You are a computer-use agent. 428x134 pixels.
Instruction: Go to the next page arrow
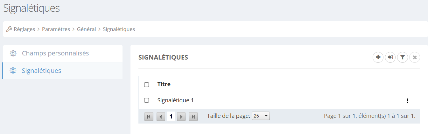[x=181, y=117]
